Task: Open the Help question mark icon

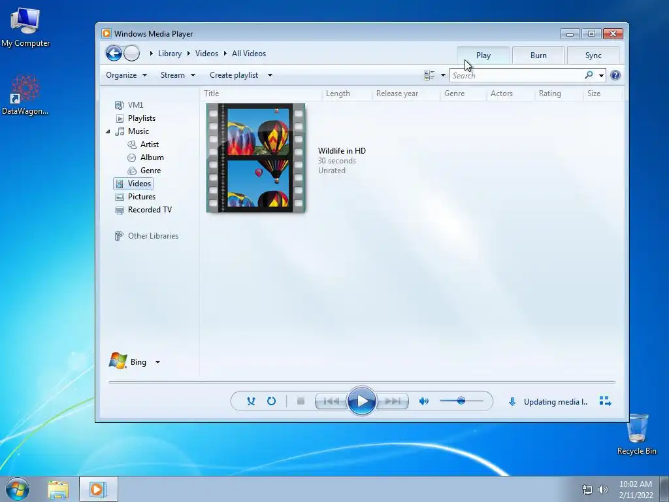Action: [615, 76]
